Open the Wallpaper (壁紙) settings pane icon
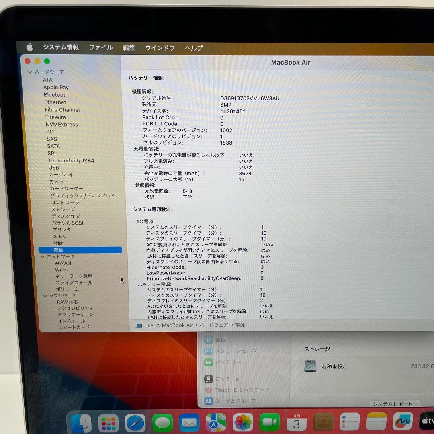The height and width of the screenshot is (434, 434). click(x=208, y=339)
